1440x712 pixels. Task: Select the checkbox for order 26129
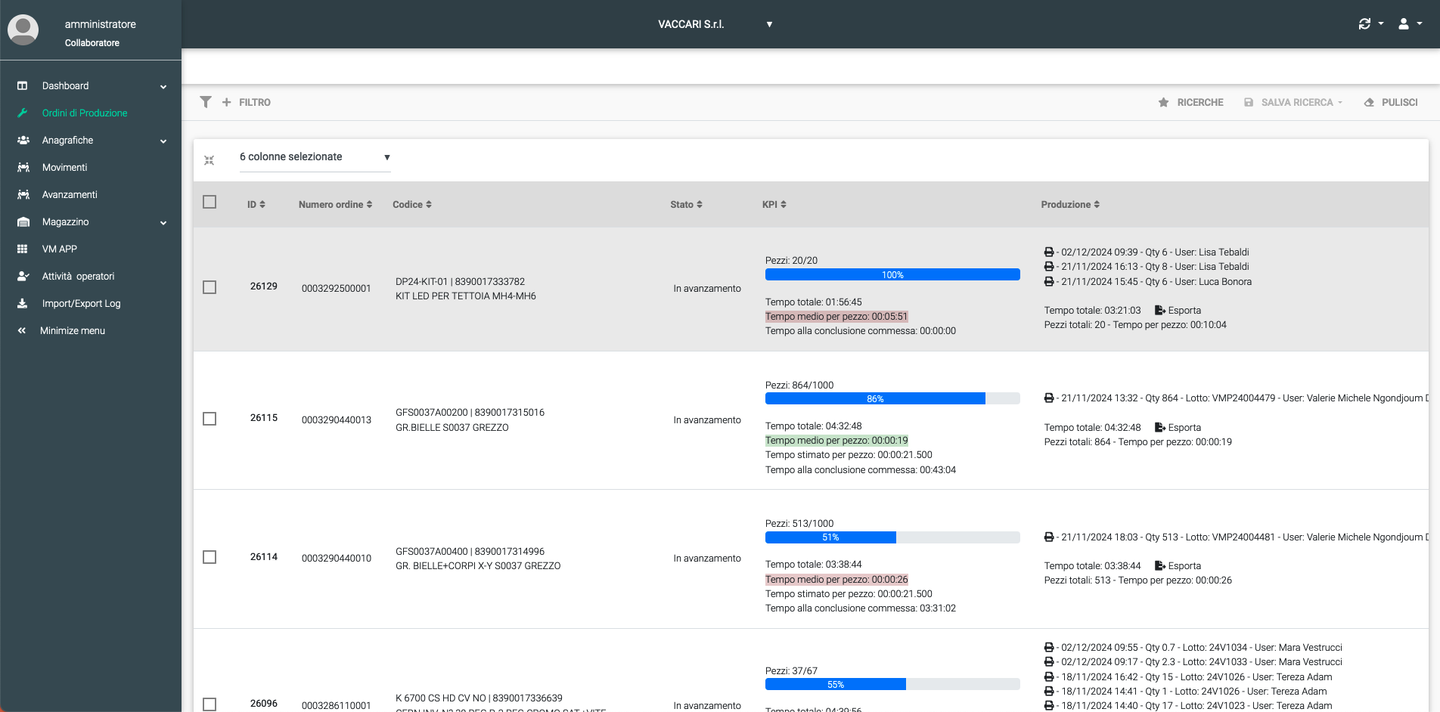click(x=209, y=287)
